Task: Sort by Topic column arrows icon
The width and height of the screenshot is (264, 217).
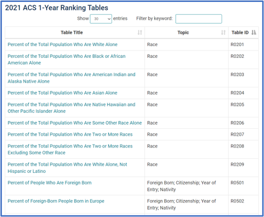Action: [x=223, y=33]
